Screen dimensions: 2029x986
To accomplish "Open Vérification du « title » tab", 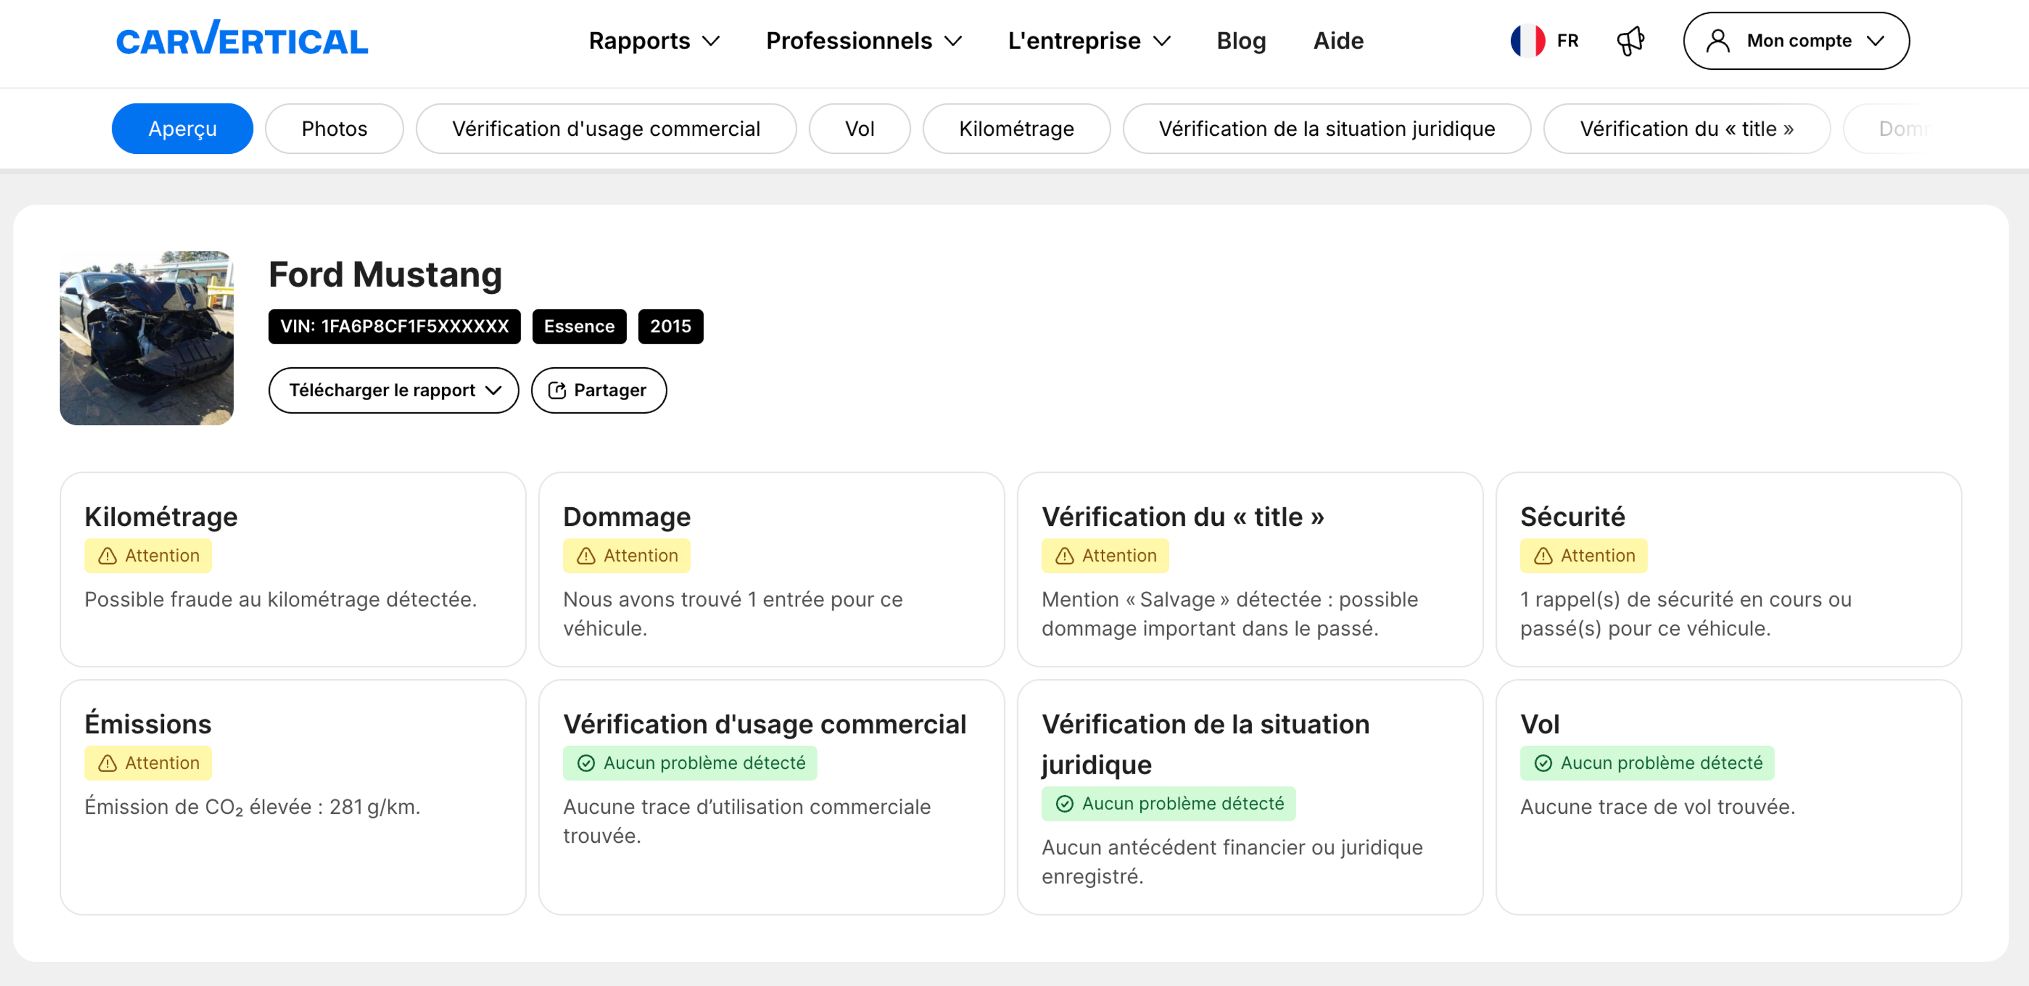I will (1686, 128).
